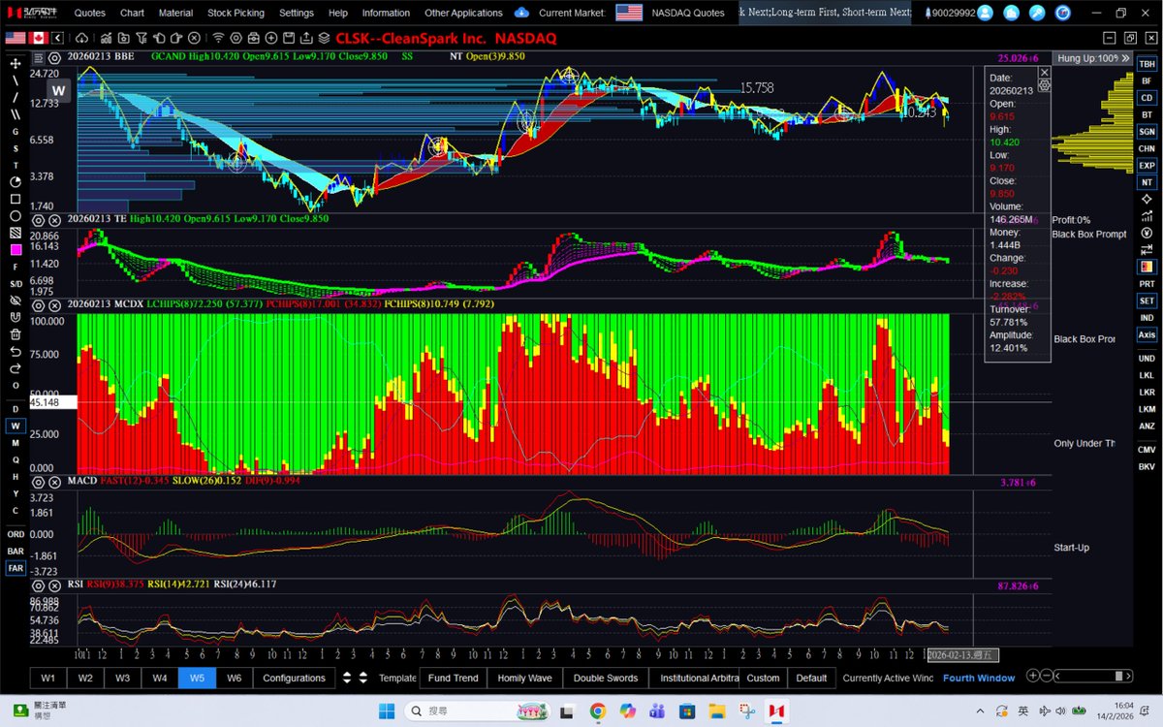Click the Windows Start button

[386, 712]
